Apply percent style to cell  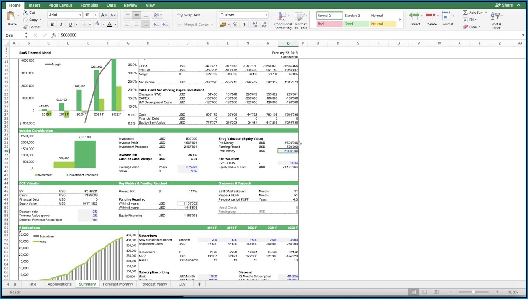click(235, 25)
